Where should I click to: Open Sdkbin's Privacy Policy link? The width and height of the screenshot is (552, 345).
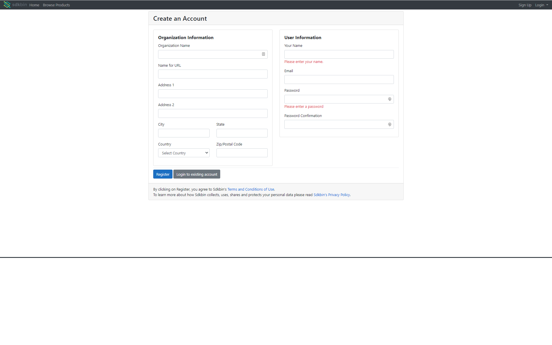click(331, 195)
